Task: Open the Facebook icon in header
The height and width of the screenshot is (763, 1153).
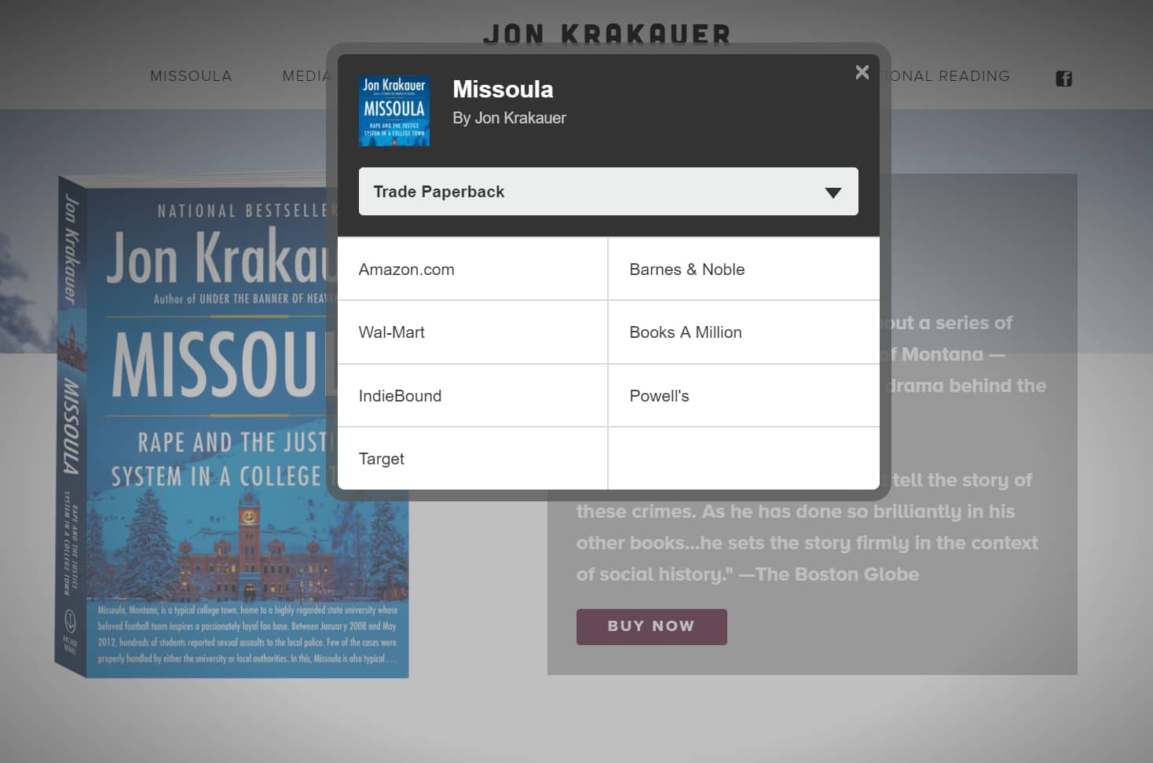Action: (x=1063, y=79)
